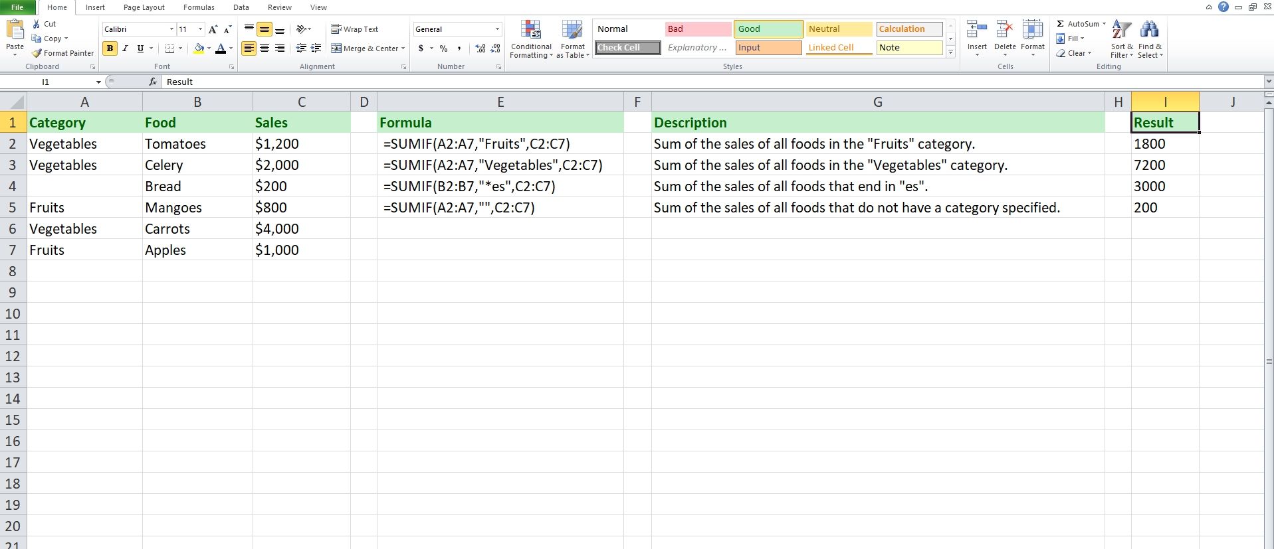Apply accounting dollar format
The height and width of the screenshot is (549, 1274).
tap(421, 48)
